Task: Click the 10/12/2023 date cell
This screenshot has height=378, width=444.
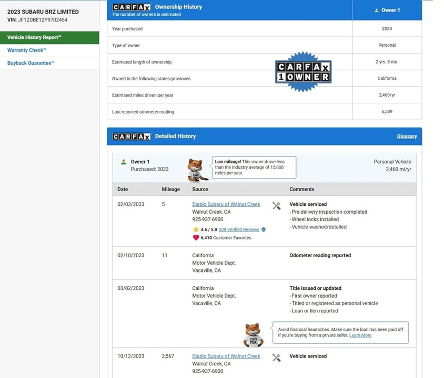Action: tap(131, 356)
